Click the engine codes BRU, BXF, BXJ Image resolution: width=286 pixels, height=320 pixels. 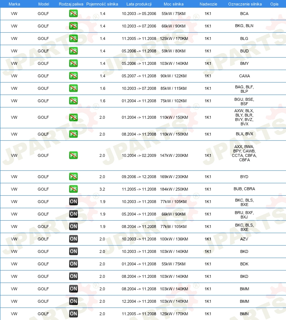pos(244,215)
